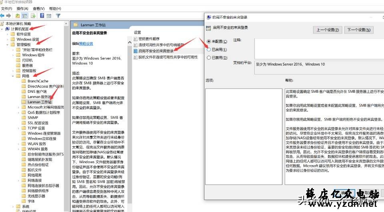Select 热点身份验证 in the tree
This screenshot has height=212, width=384.
point(38,164)
